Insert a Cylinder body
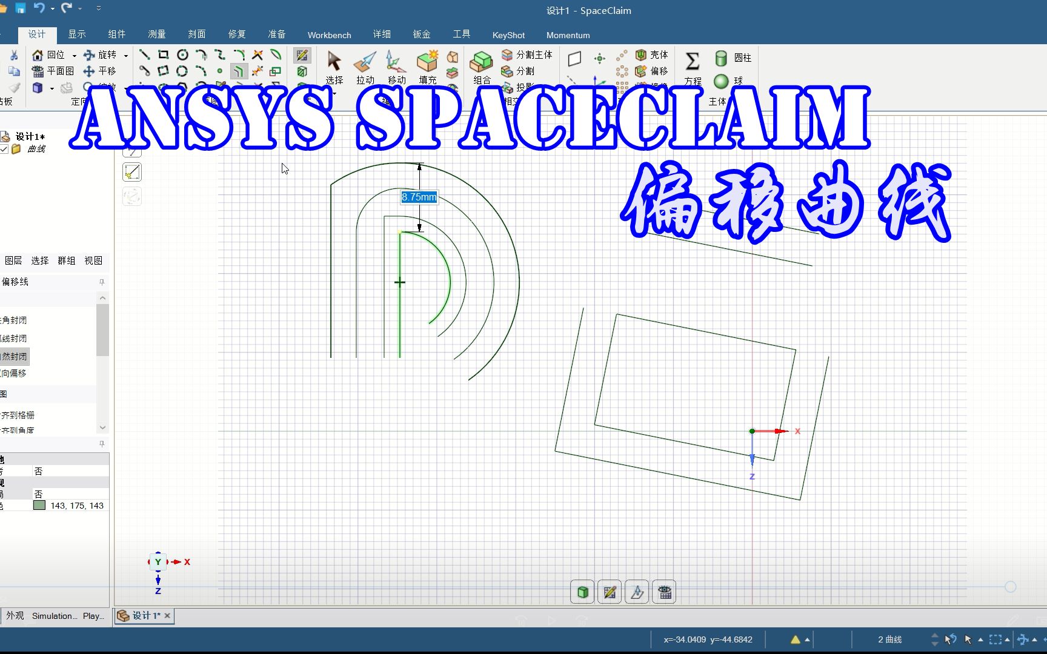Viewport: 1047px width, 654px height. pyautogui.click(x=733, y=58)
